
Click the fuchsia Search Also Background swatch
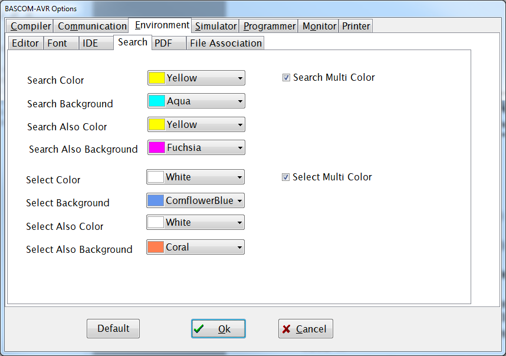(x=157, y=148)
